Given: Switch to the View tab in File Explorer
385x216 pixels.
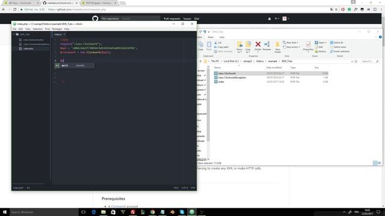Looking at the screenshot, I should click(222, 37).
